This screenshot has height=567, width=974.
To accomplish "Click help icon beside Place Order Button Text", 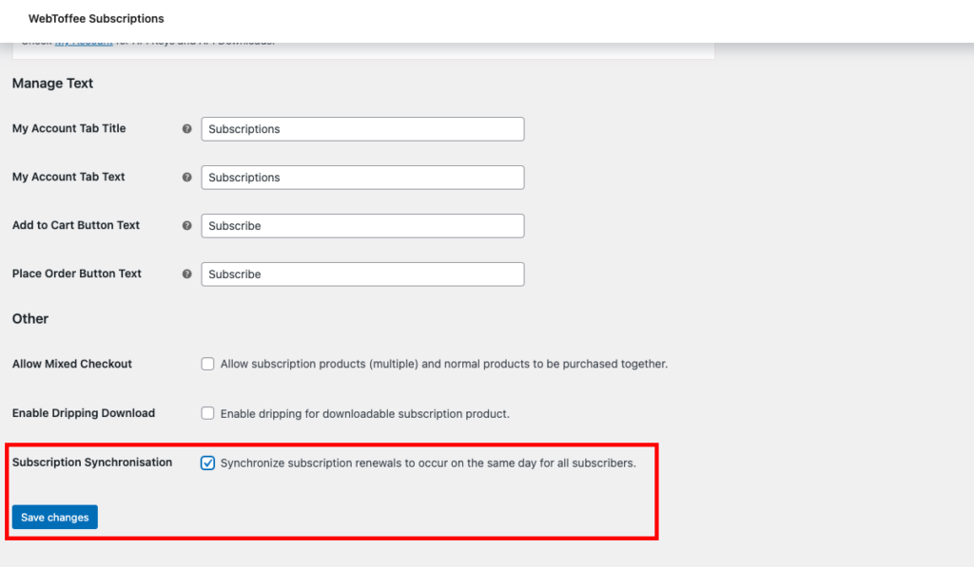I will pos(187,274).
